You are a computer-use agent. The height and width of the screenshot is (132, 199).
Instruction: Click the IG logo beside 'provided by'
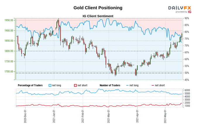pos(190,12)
